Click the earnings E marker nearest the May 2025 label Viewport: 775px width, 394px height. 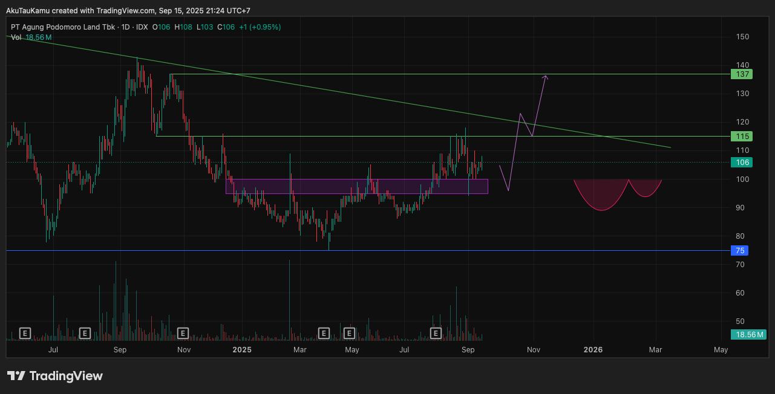pyautogui.click(x=348, y=333)
